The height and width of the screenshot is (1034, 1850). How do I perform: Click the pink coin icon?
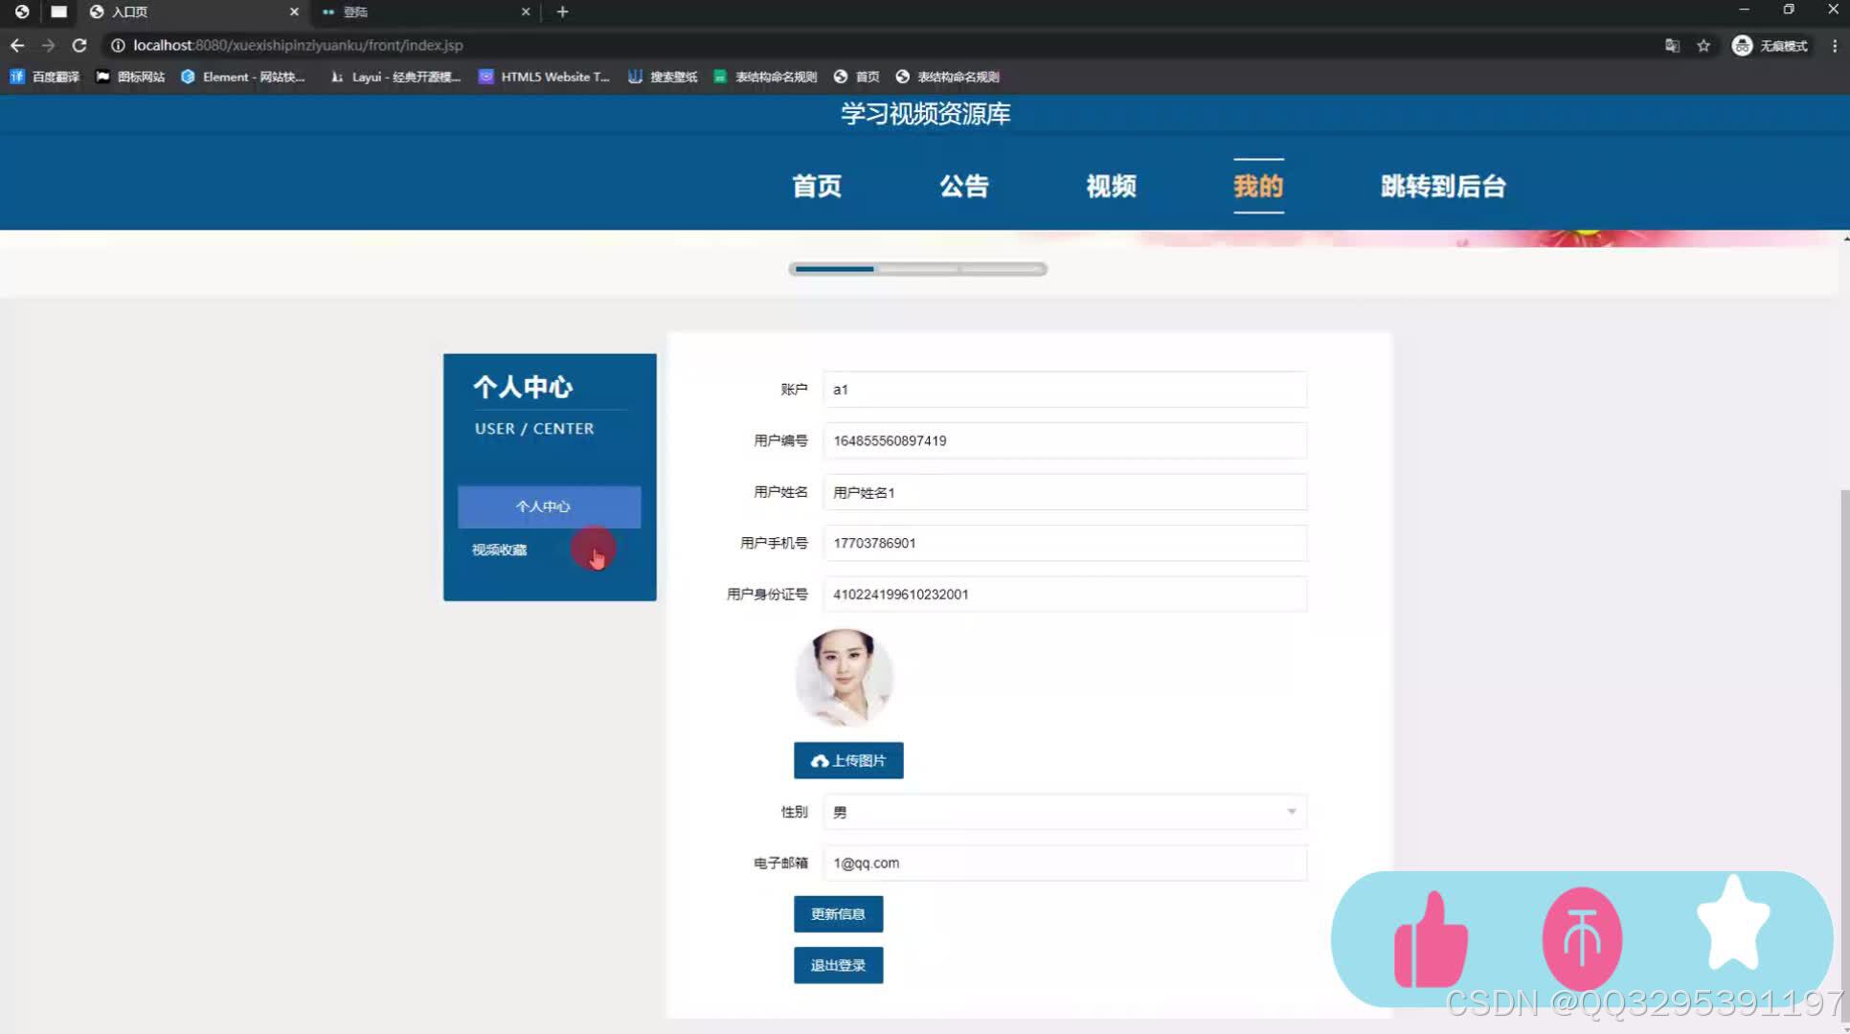[x=1582, y=939]
